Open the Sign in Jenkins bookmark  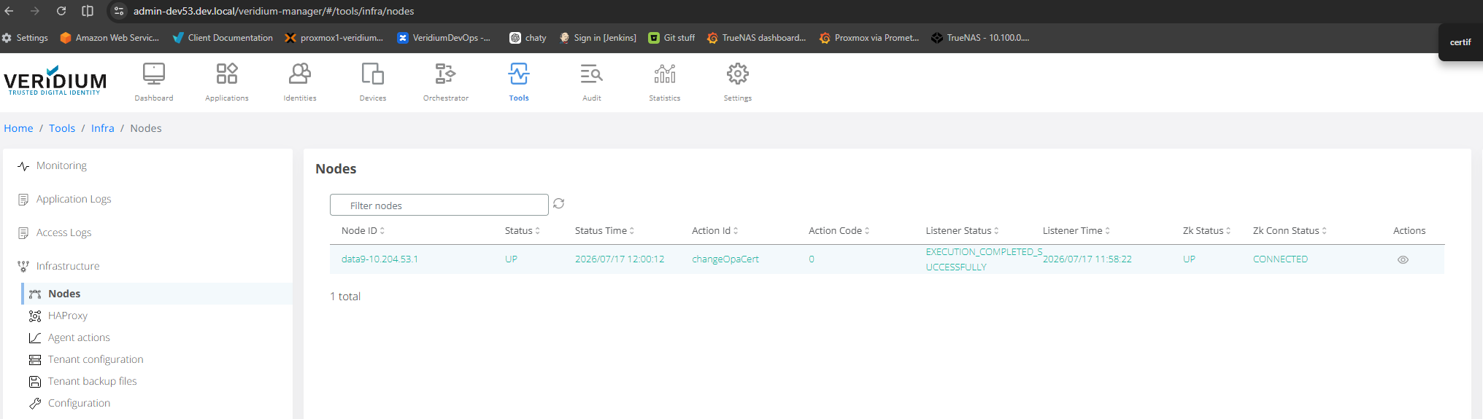coord(598,38)
